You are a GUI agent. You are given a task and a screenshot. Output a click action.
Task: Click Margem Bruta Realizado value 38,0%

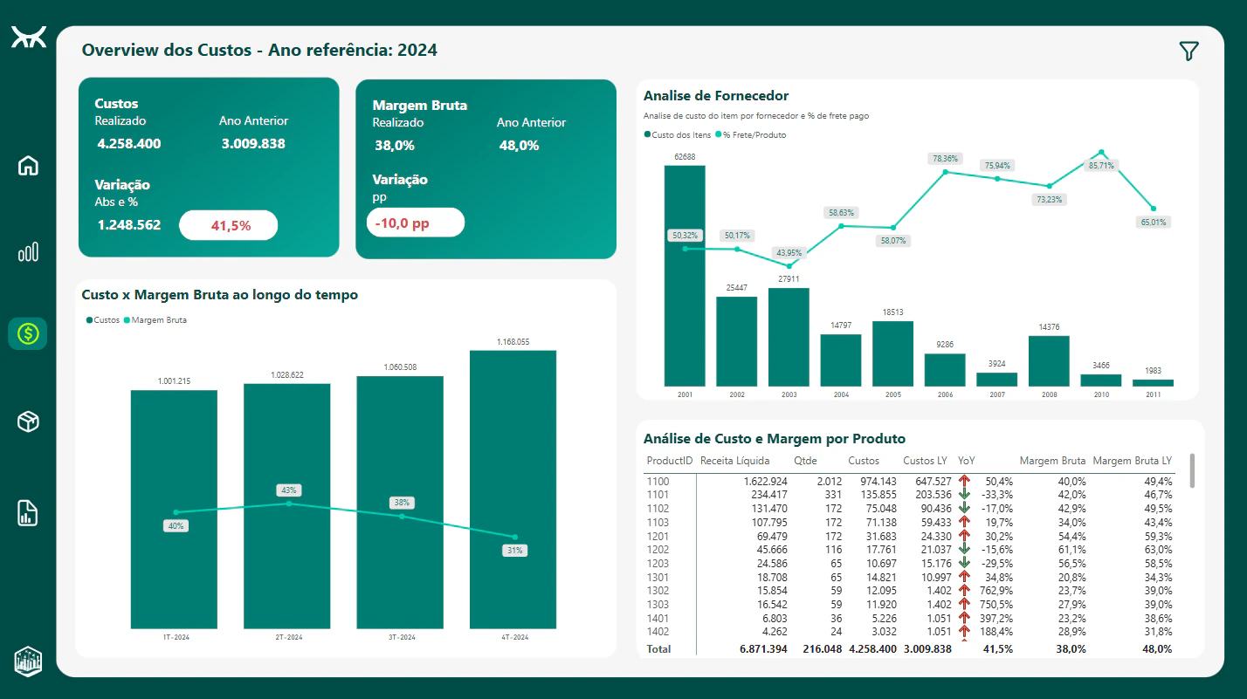(x=395, y=146)
